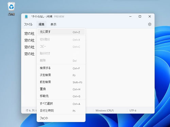The height and width of the screenshot is (127, 170).
Task: Click the greyed-out 切り取り entry
Action: tap(61, 40)
